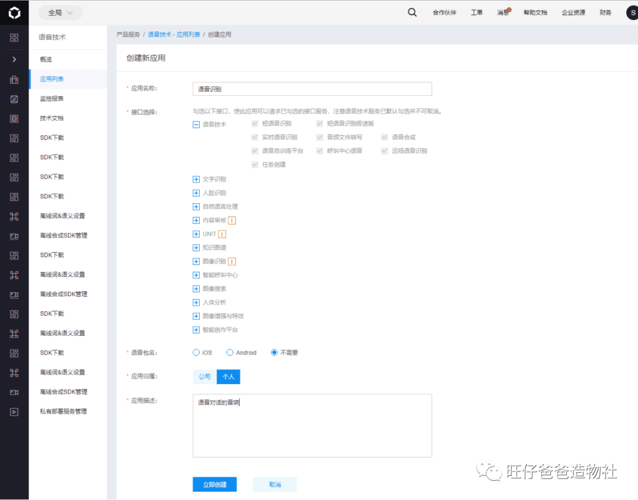The height and width of the screenshot is (500, 638).
Task: Toggle the 远场语音识别 checkbox
Action: point(385,151)
